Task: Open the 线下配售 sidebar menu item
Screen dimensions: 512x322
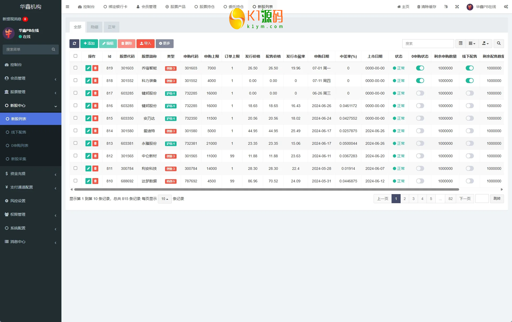Action: point(19,132)
